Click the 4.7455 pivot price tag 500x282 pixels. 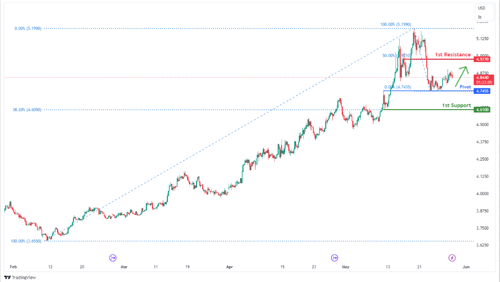pyautogui.click(x=482, y=91)
